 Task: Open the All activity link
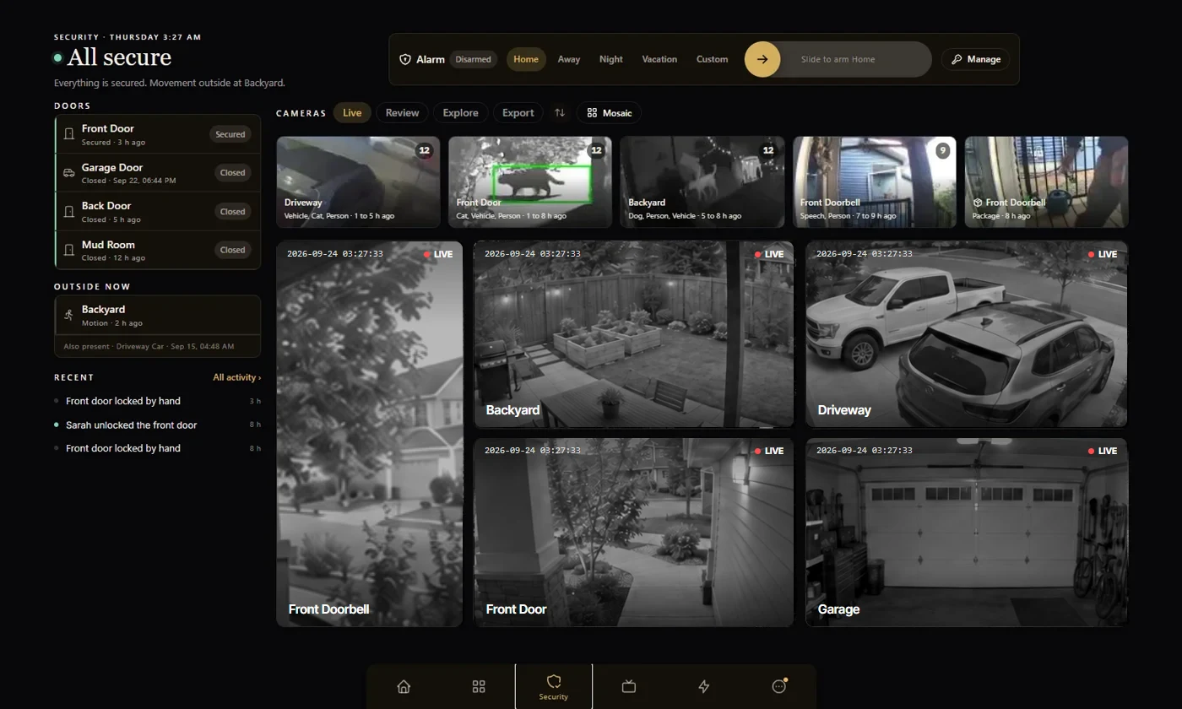click(x=237, y=377)
